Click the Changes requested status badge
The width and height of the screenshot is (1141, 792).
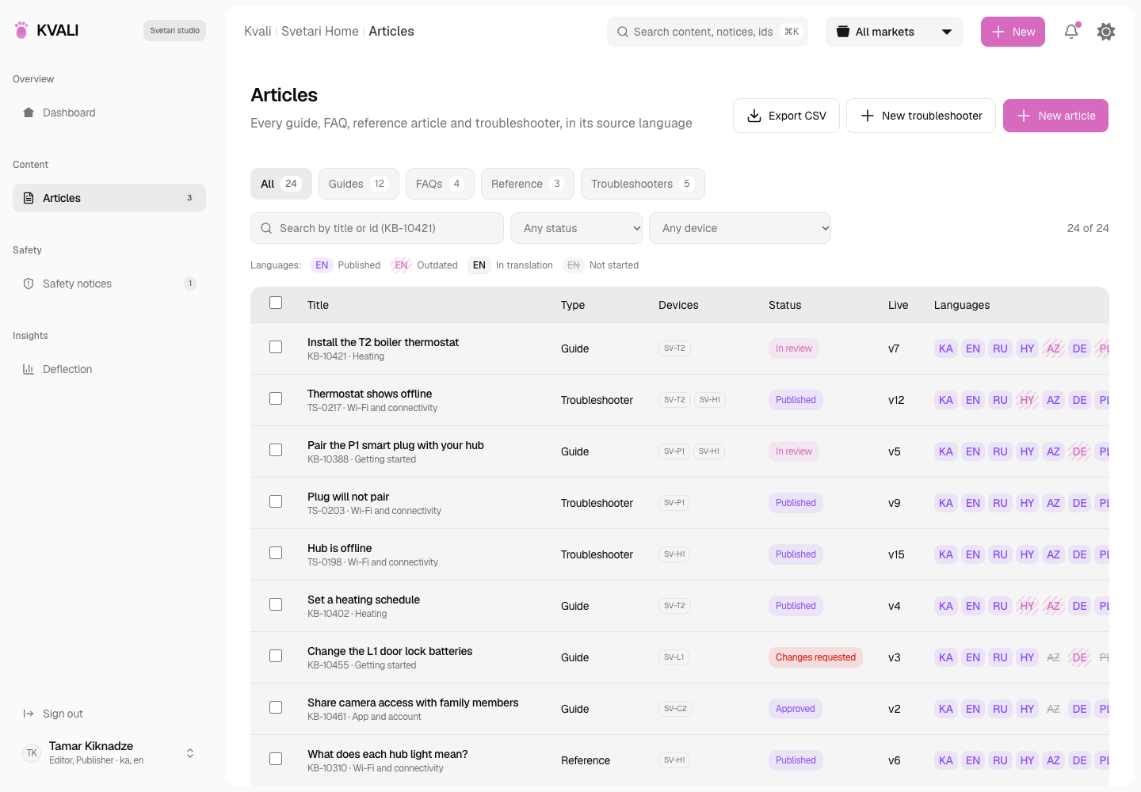[815, 657]
